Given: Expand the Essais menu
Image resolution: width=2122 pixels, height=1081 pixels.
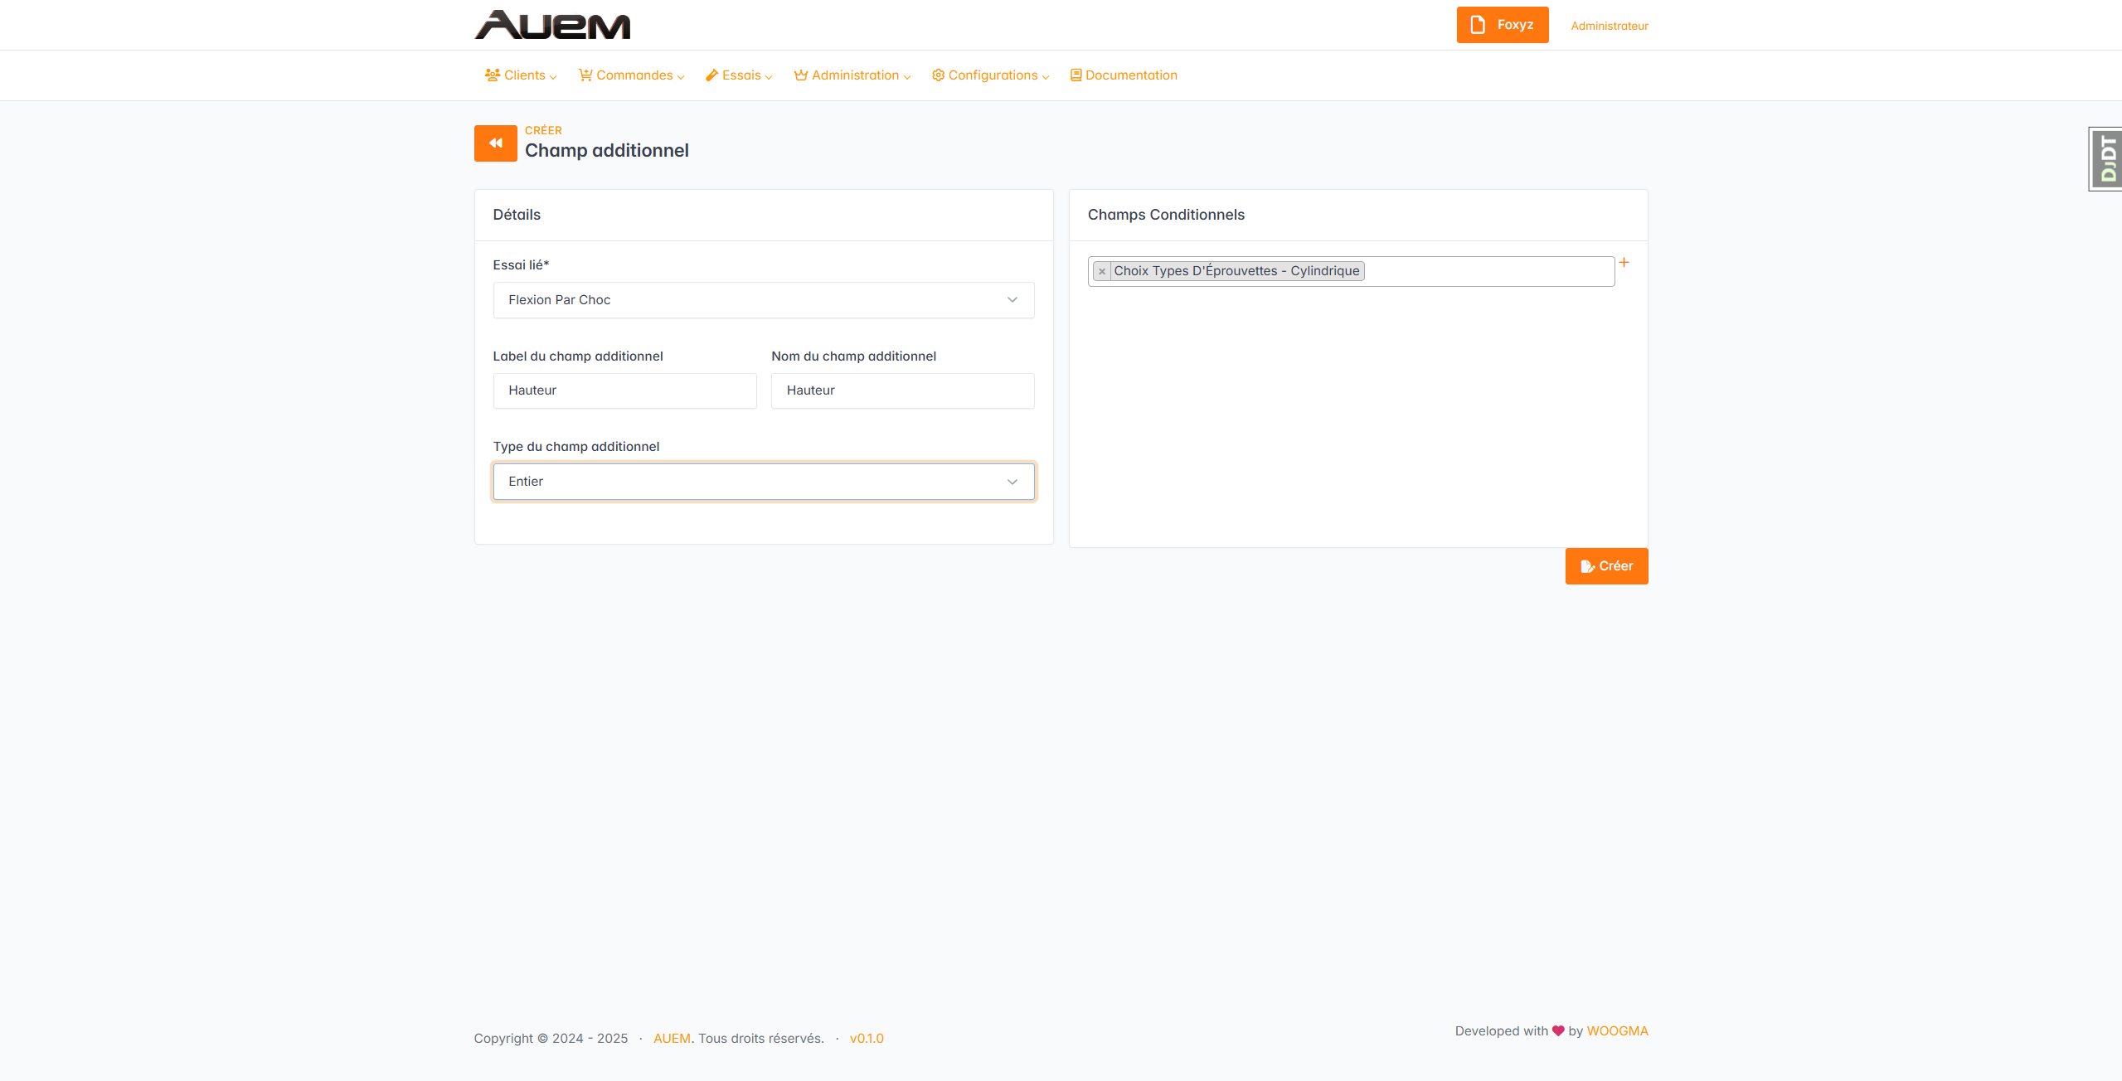Looking at the screenshot, I should pyautogui.click(x=739, y=75).
